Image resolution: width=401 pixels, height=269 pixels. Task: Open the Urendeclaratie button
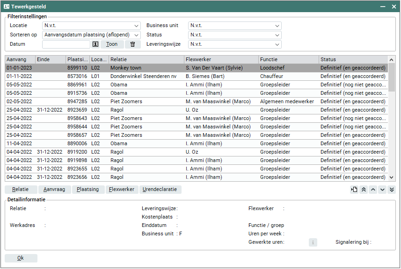pyautogui.click(x=160, y=190)
